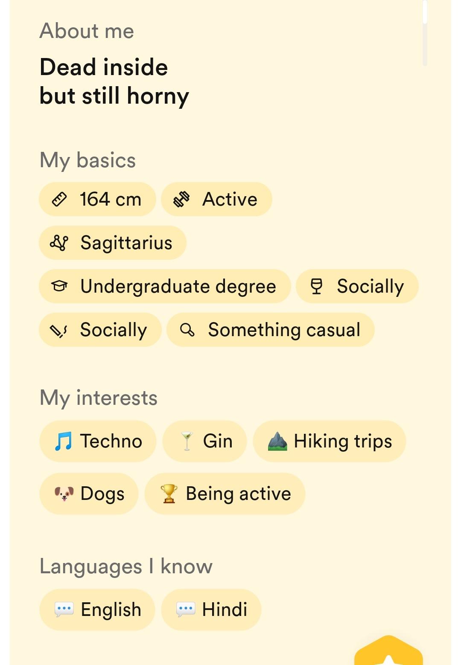Tap the Hindi language chip
461x665 pixels.
(211, 610)
